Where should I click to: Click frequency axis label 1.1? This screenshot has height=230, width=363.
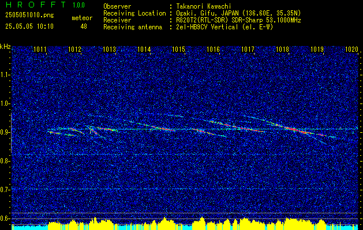click(x=5, y=75)
